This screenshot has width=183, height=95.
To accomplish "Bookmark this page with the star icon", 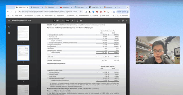I will tap(80, 12).
